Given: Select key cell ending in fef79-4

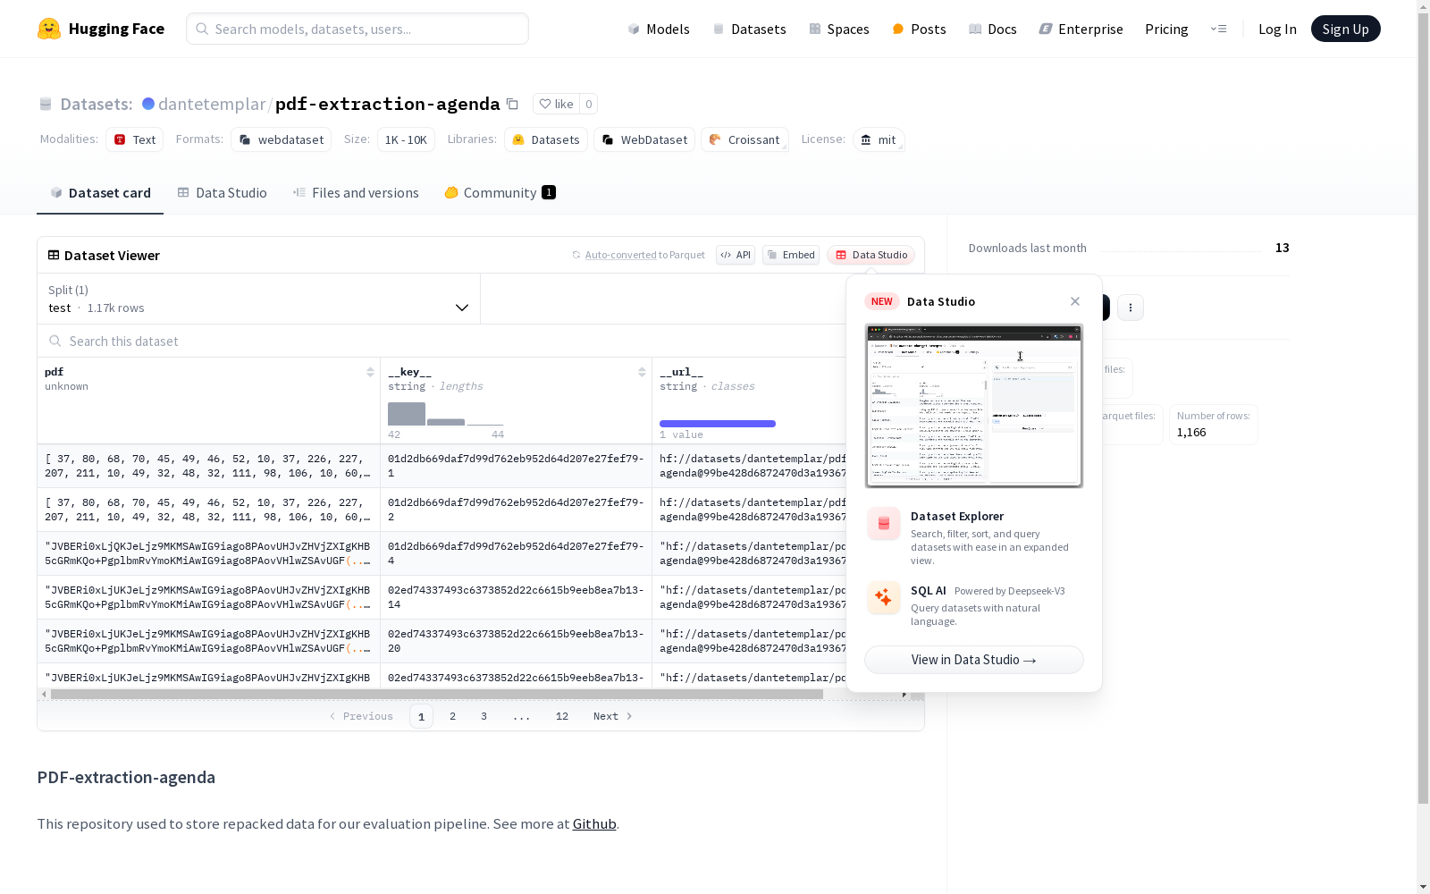Looking at the screenshot, I should tap(516, 553).
